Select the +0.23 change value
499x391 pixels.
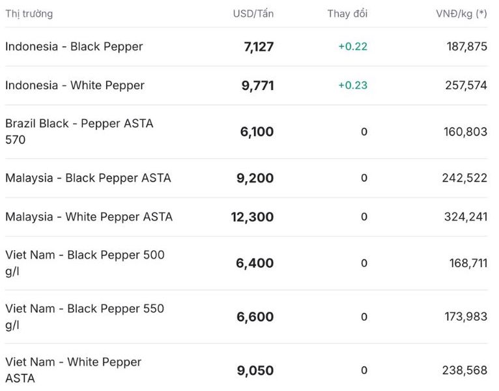click(352, 85)
